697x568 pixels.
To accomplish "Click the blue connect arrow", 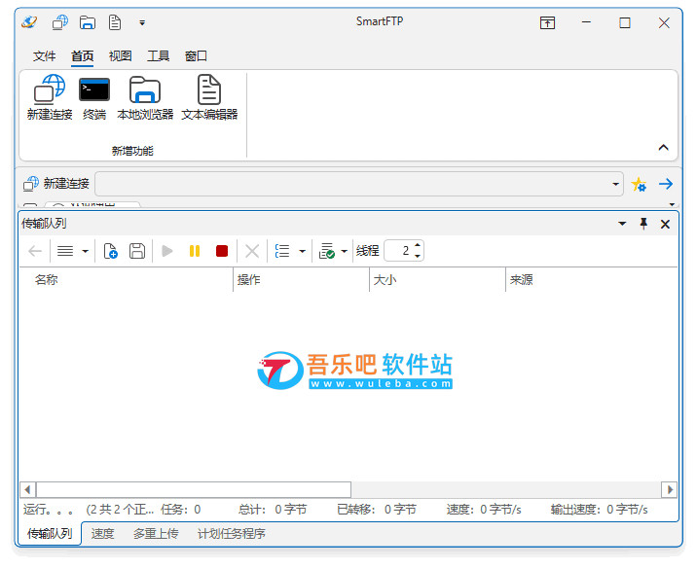I will point(666,184).
